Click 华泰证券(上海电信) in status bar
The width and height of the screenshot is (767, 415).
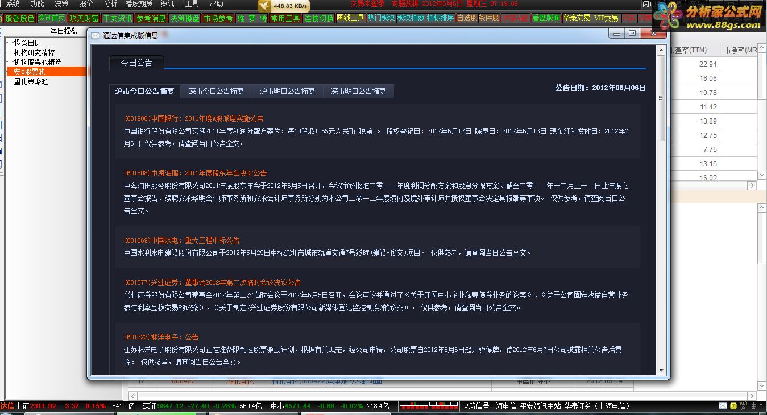point(598,406)
